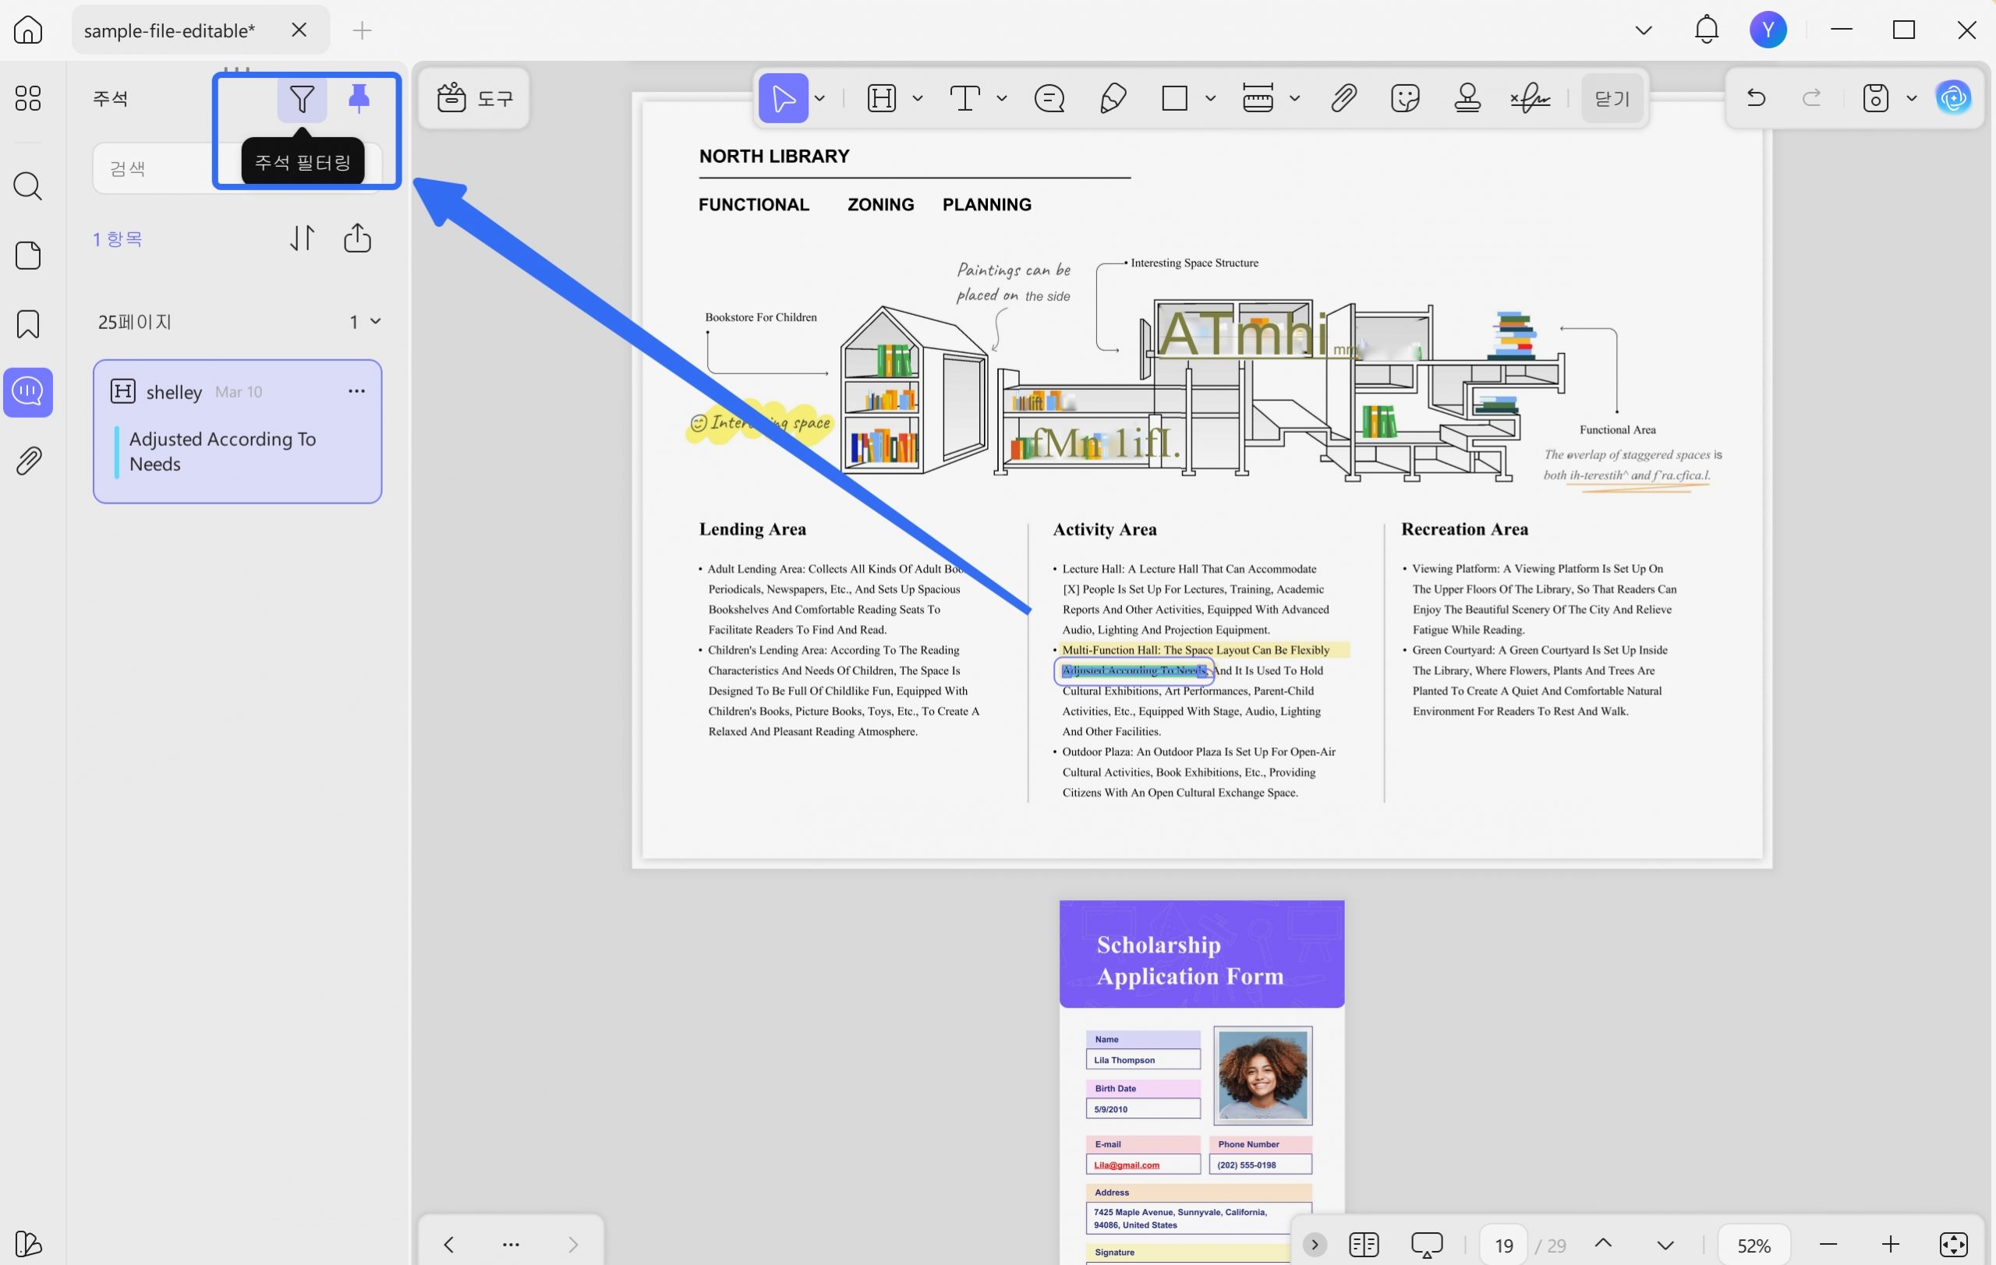The height and width of the screenshot is (1265, 1996).
Task: Select the highlight tool
Action: coord(881,98)
